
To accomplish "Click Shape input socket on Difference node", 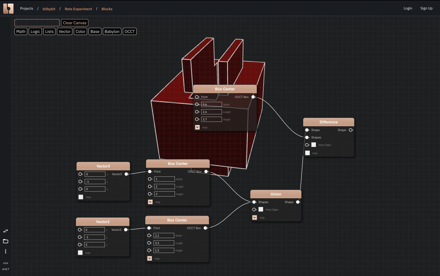I will [x=307, y=130].
